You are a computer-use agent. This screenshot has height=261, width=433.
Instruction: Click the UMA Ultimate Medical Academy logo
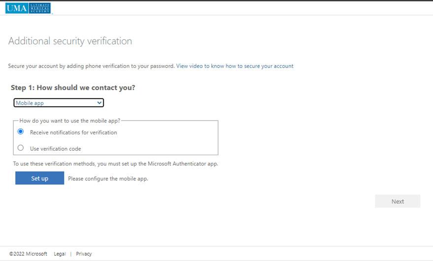[x=28, y=8]
